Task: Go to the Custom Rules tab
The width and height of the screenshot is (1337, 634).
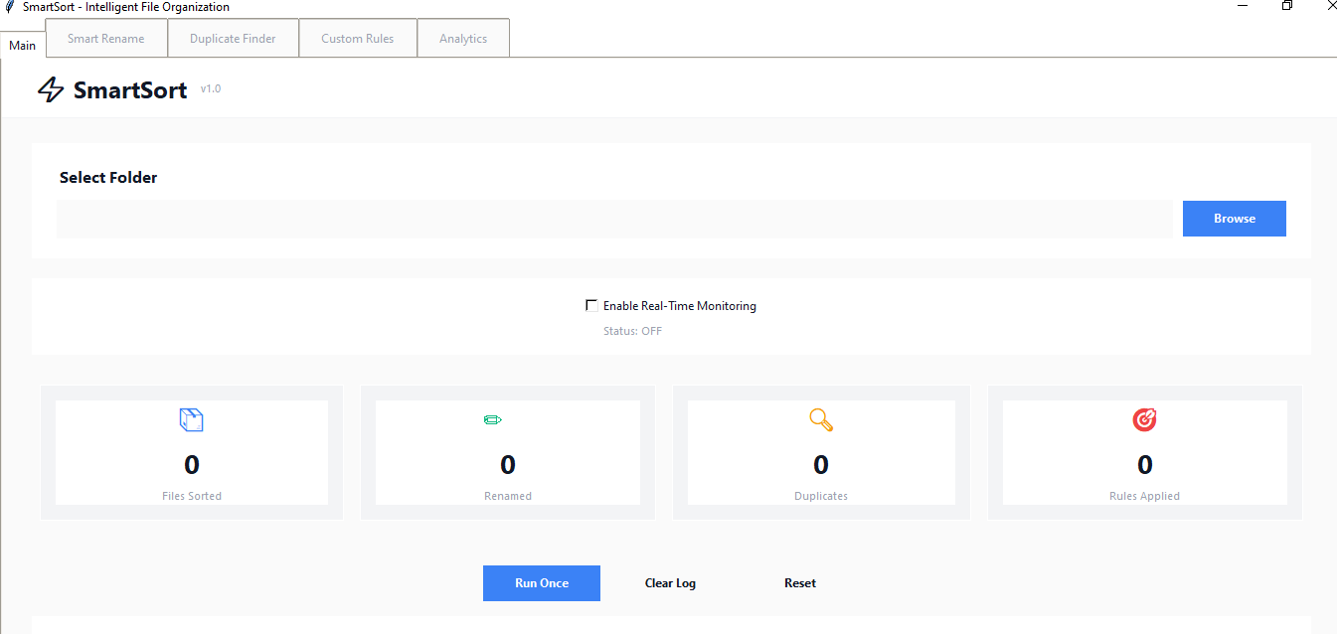Action: coord(357,39)
